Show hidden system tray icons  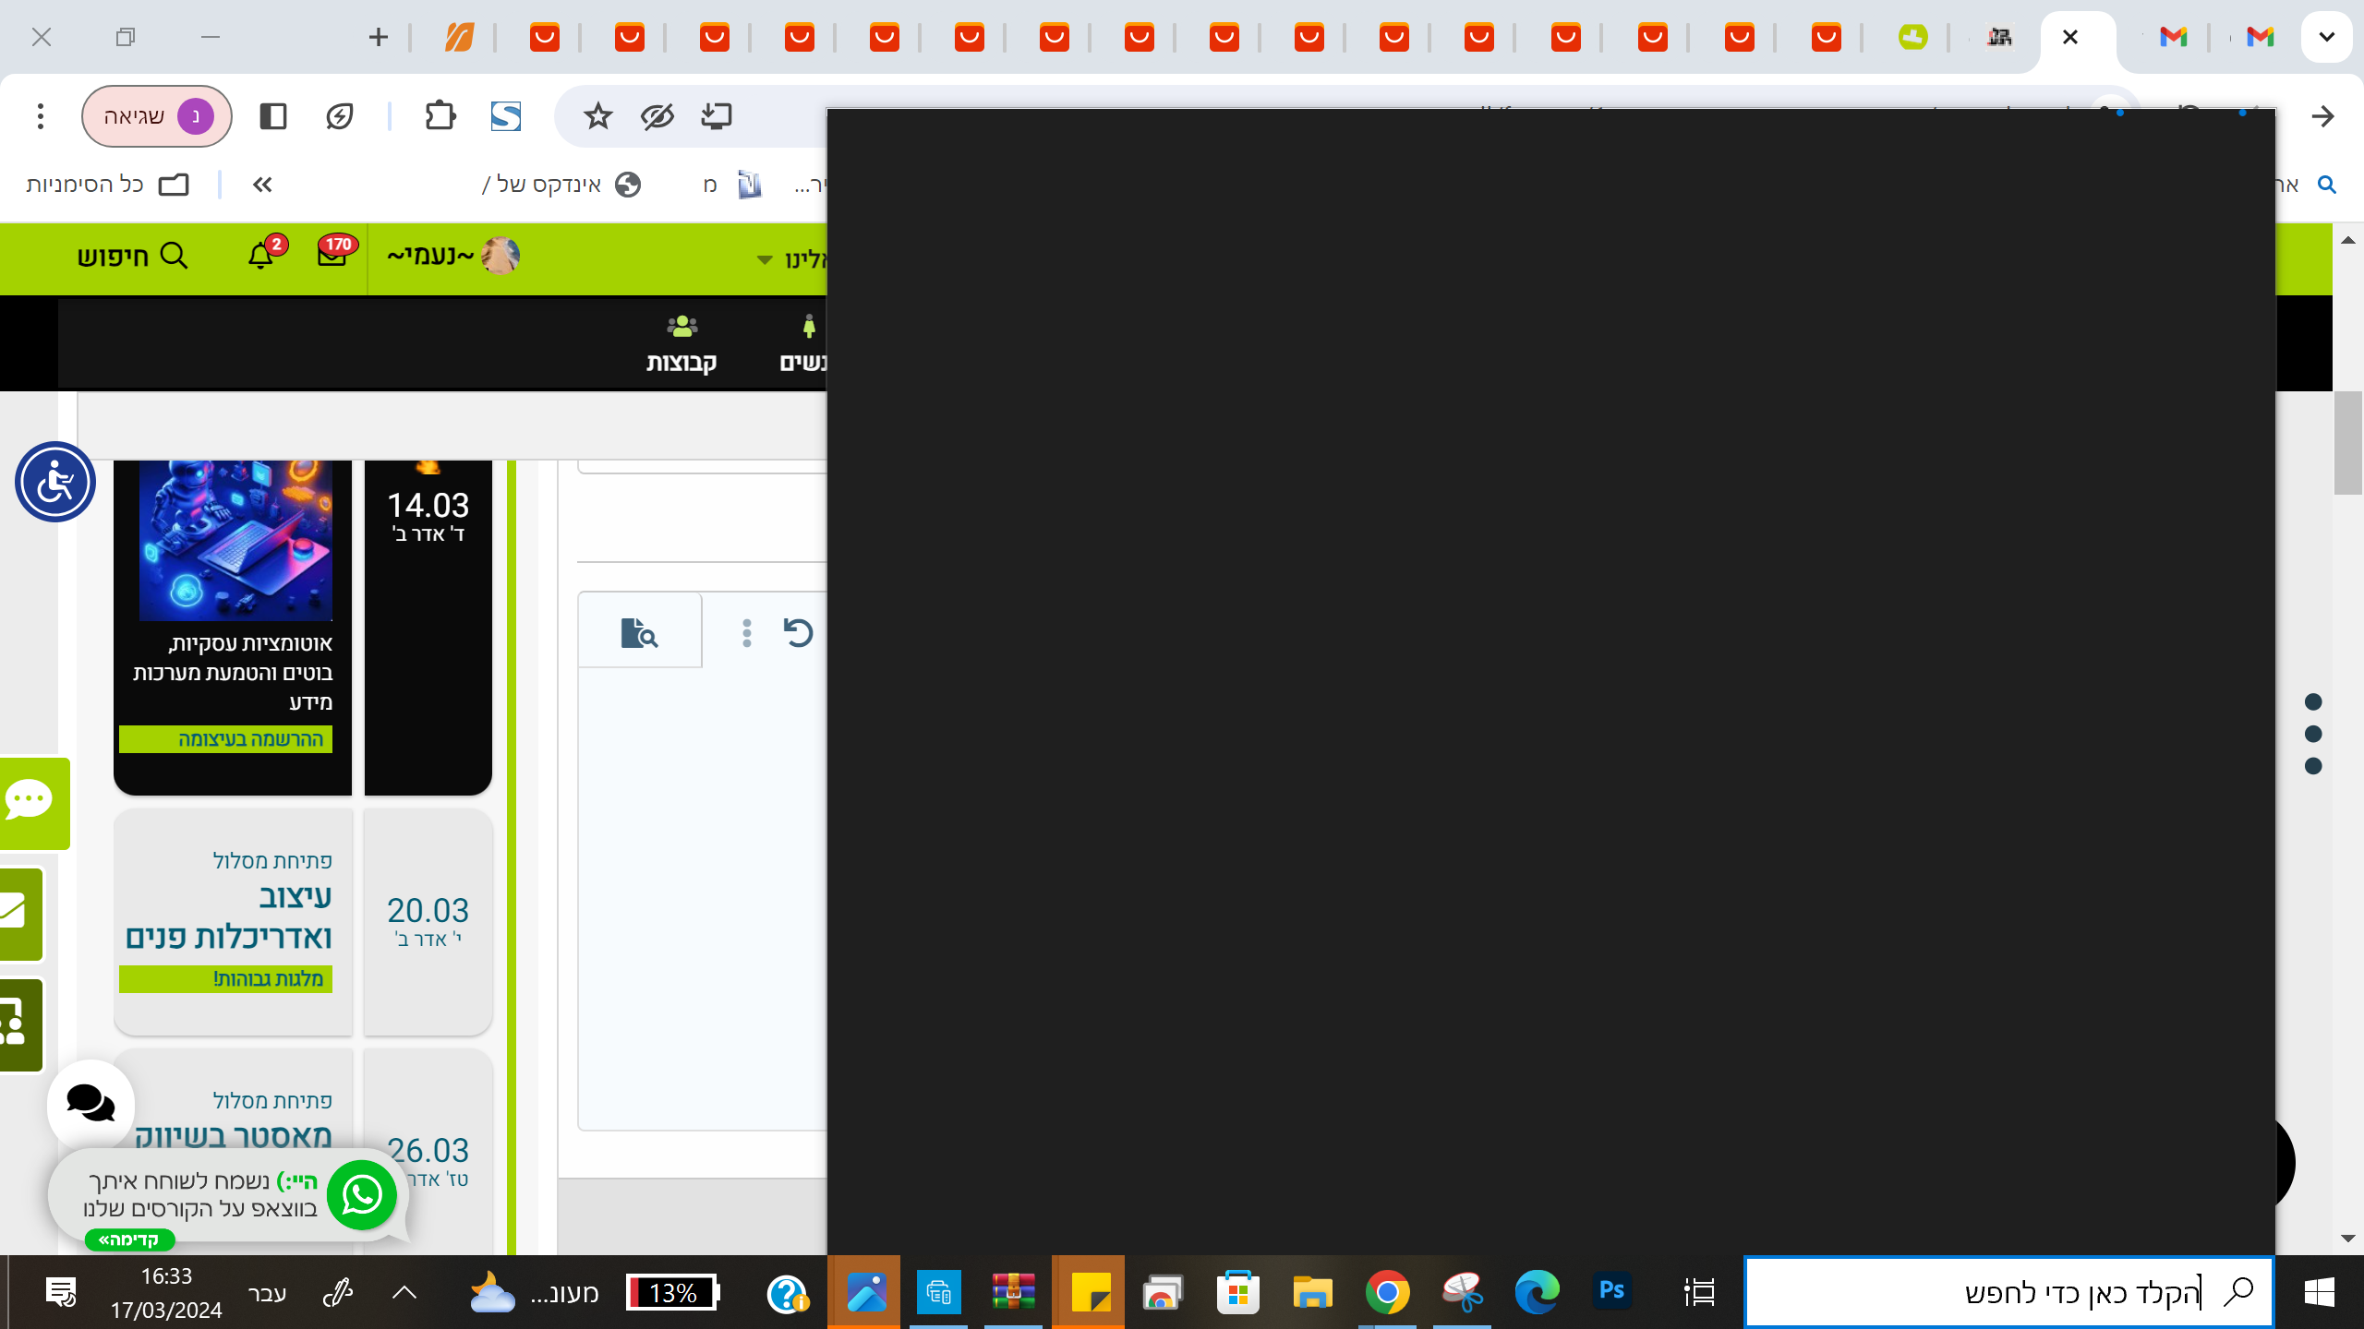[x=404, y=1292]
